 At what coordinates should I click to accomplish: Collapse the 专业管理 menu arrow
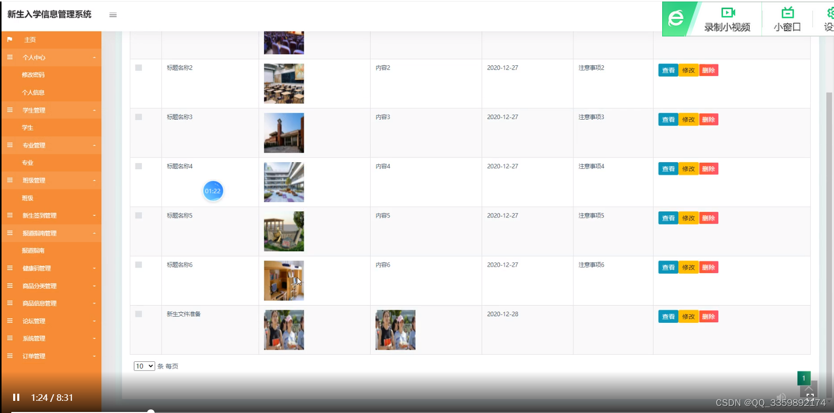(x=94, y=145)
